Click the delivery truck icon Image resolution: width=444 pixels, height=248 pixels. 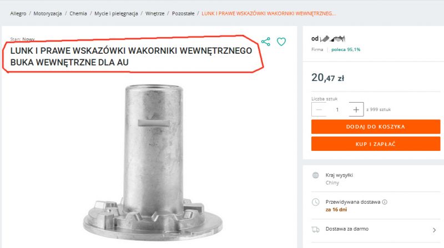(x=315, y=229)
